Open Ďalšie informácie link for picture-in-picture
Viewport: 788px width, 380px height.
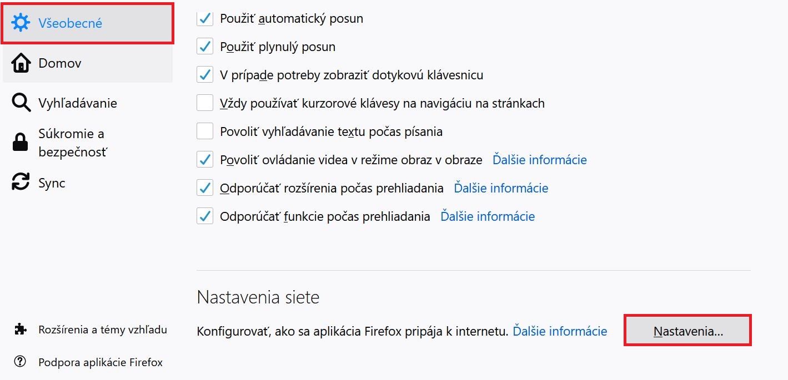coord(540,160)
